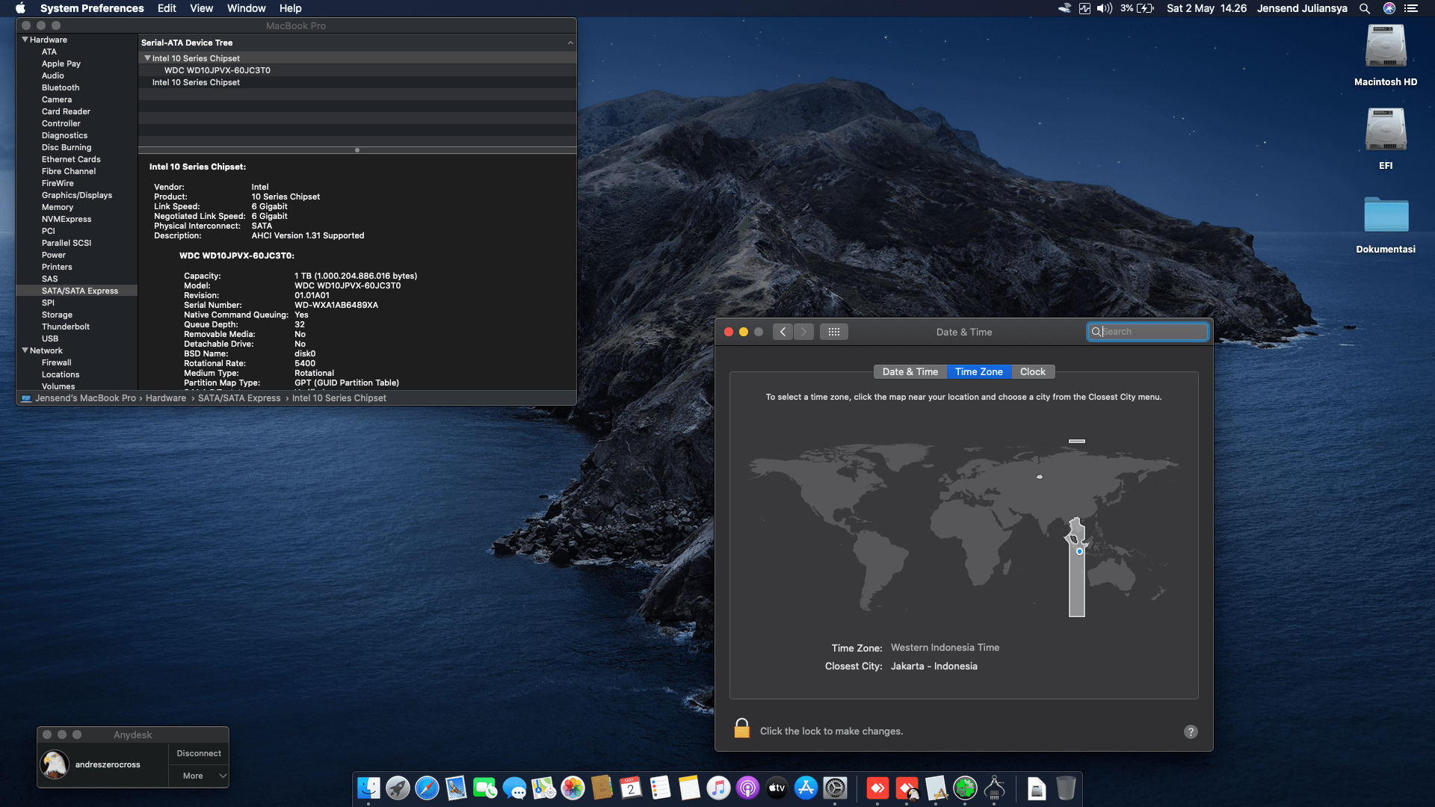This screenshot has width=1435, height=807.
Task: Select USB in the hardware sidebar
Action: 77,338
